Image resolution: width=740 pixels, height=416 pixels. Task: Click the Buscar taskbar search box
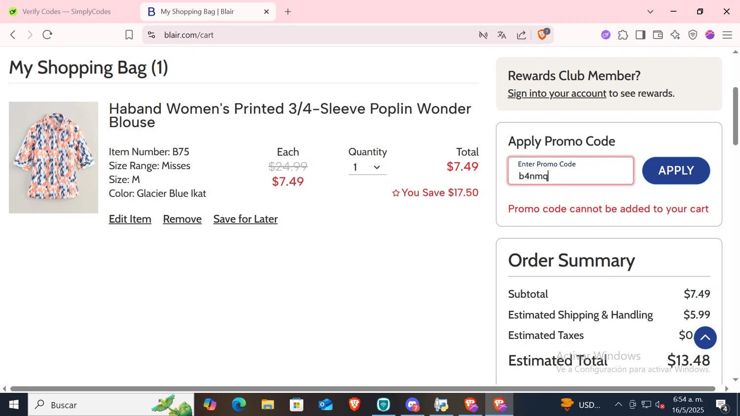(111, 405)
